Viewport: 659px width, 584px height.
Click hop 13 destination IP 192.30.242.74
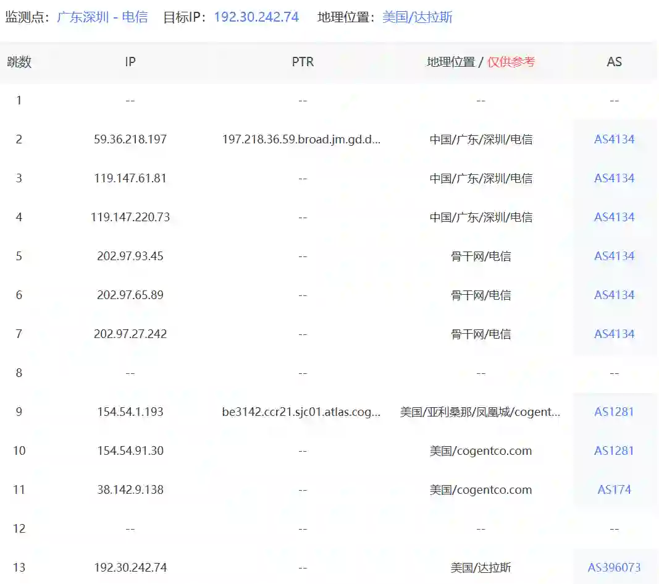[130, 567]
